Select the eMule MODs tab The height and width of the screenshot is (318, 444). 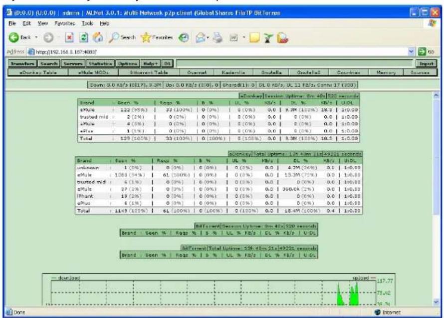point(93,72)
